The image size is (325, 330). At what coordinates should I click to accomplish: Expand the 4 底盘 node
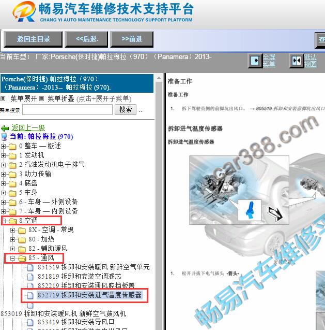(3, 183)
